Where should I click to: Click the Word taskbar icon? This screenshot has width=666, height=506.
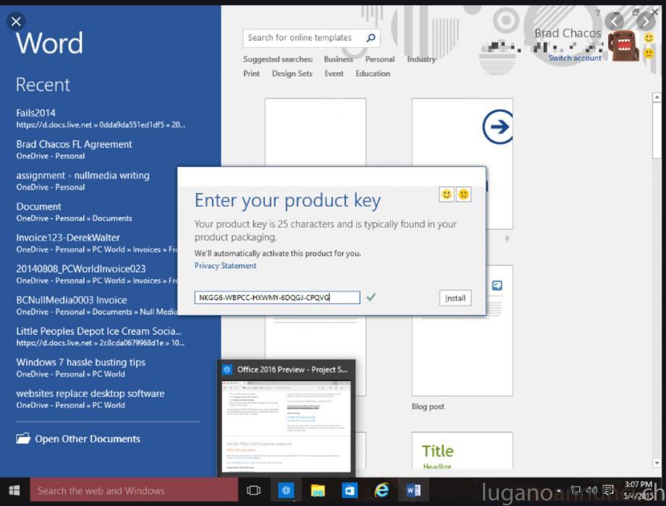tap(413, 491)
